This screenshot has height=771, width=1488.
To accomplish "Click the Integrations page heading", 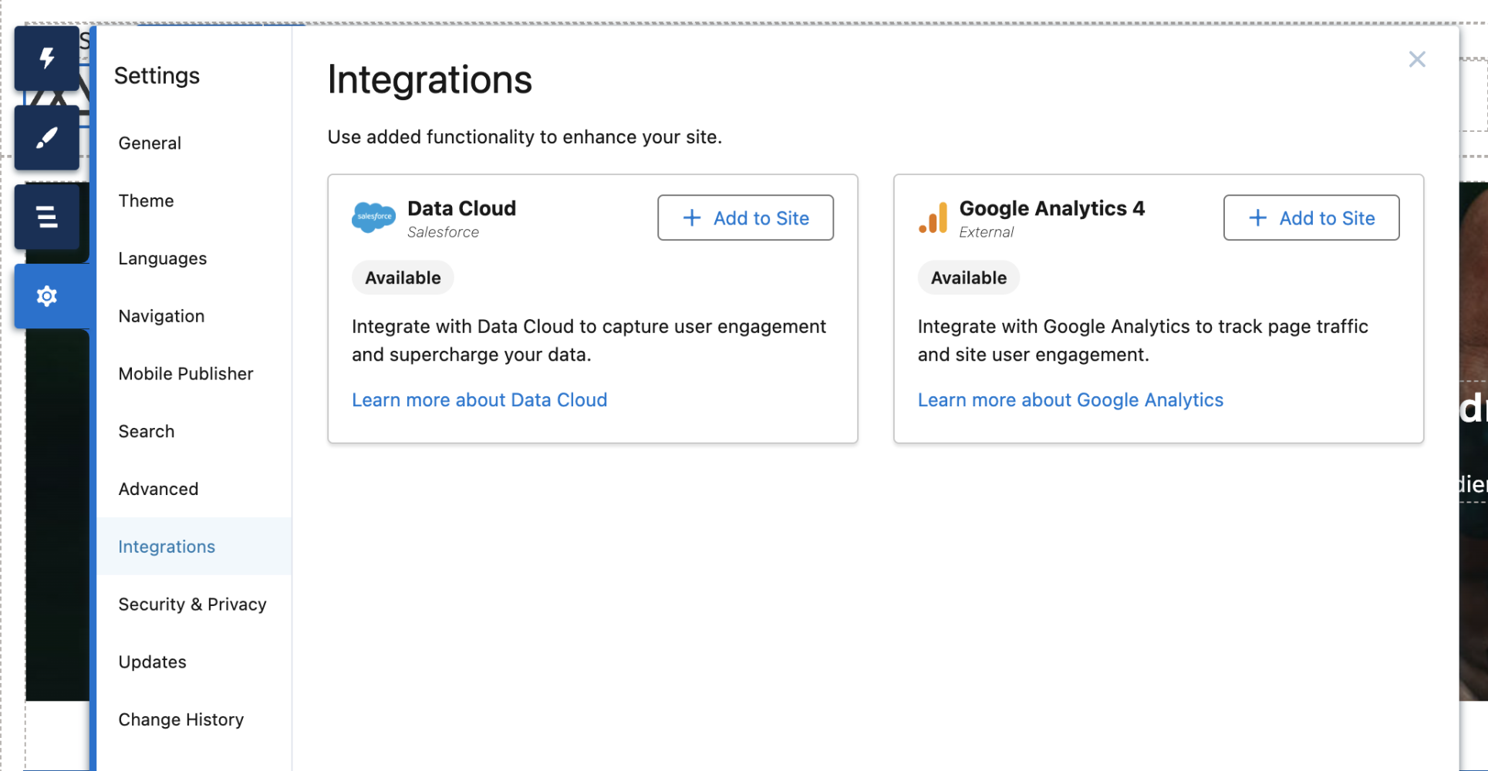I will coord(430,79).
